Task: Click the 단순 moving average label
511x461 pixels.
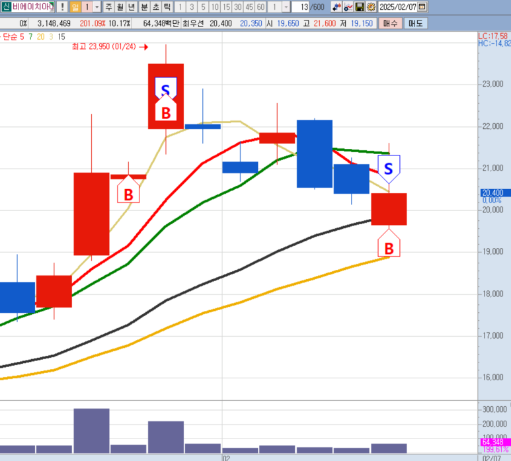Action: point(10,37)
